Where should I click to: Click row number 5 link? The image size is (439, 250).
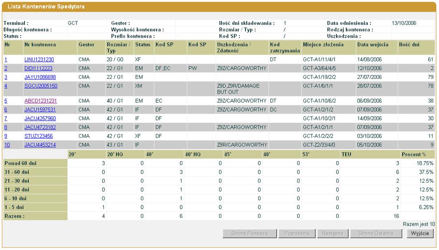pos(6,101)
